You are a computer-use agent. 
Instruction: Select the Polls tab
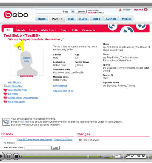[x=75, y=30]
